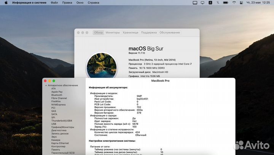
Task: Click the cycle count value 424
Action: pos(137,132)
